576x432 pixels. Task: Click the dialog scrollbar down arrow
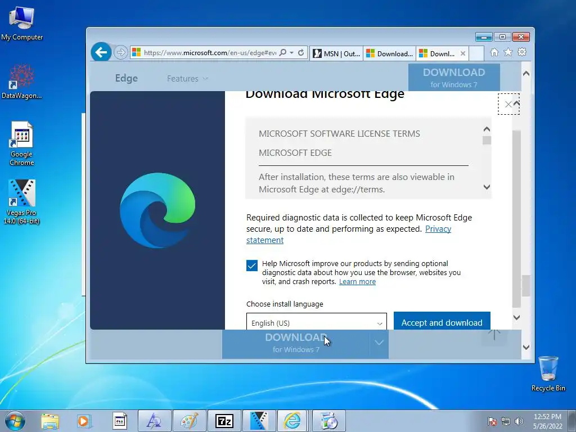point(516,317)
